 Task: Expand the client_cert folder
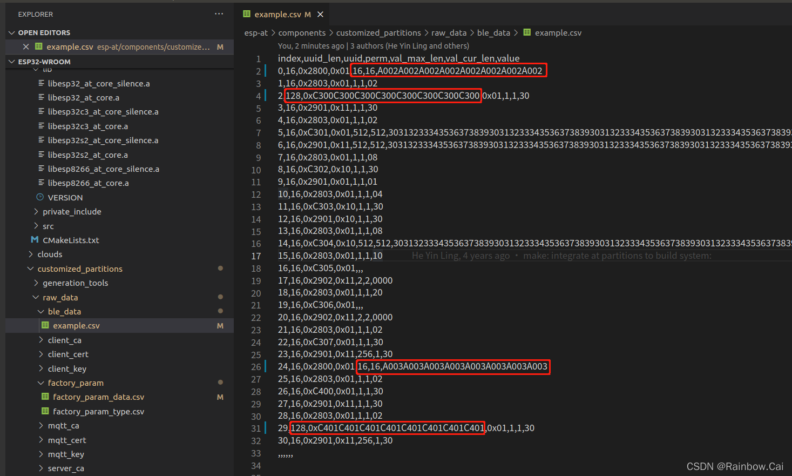click(41, 354)
